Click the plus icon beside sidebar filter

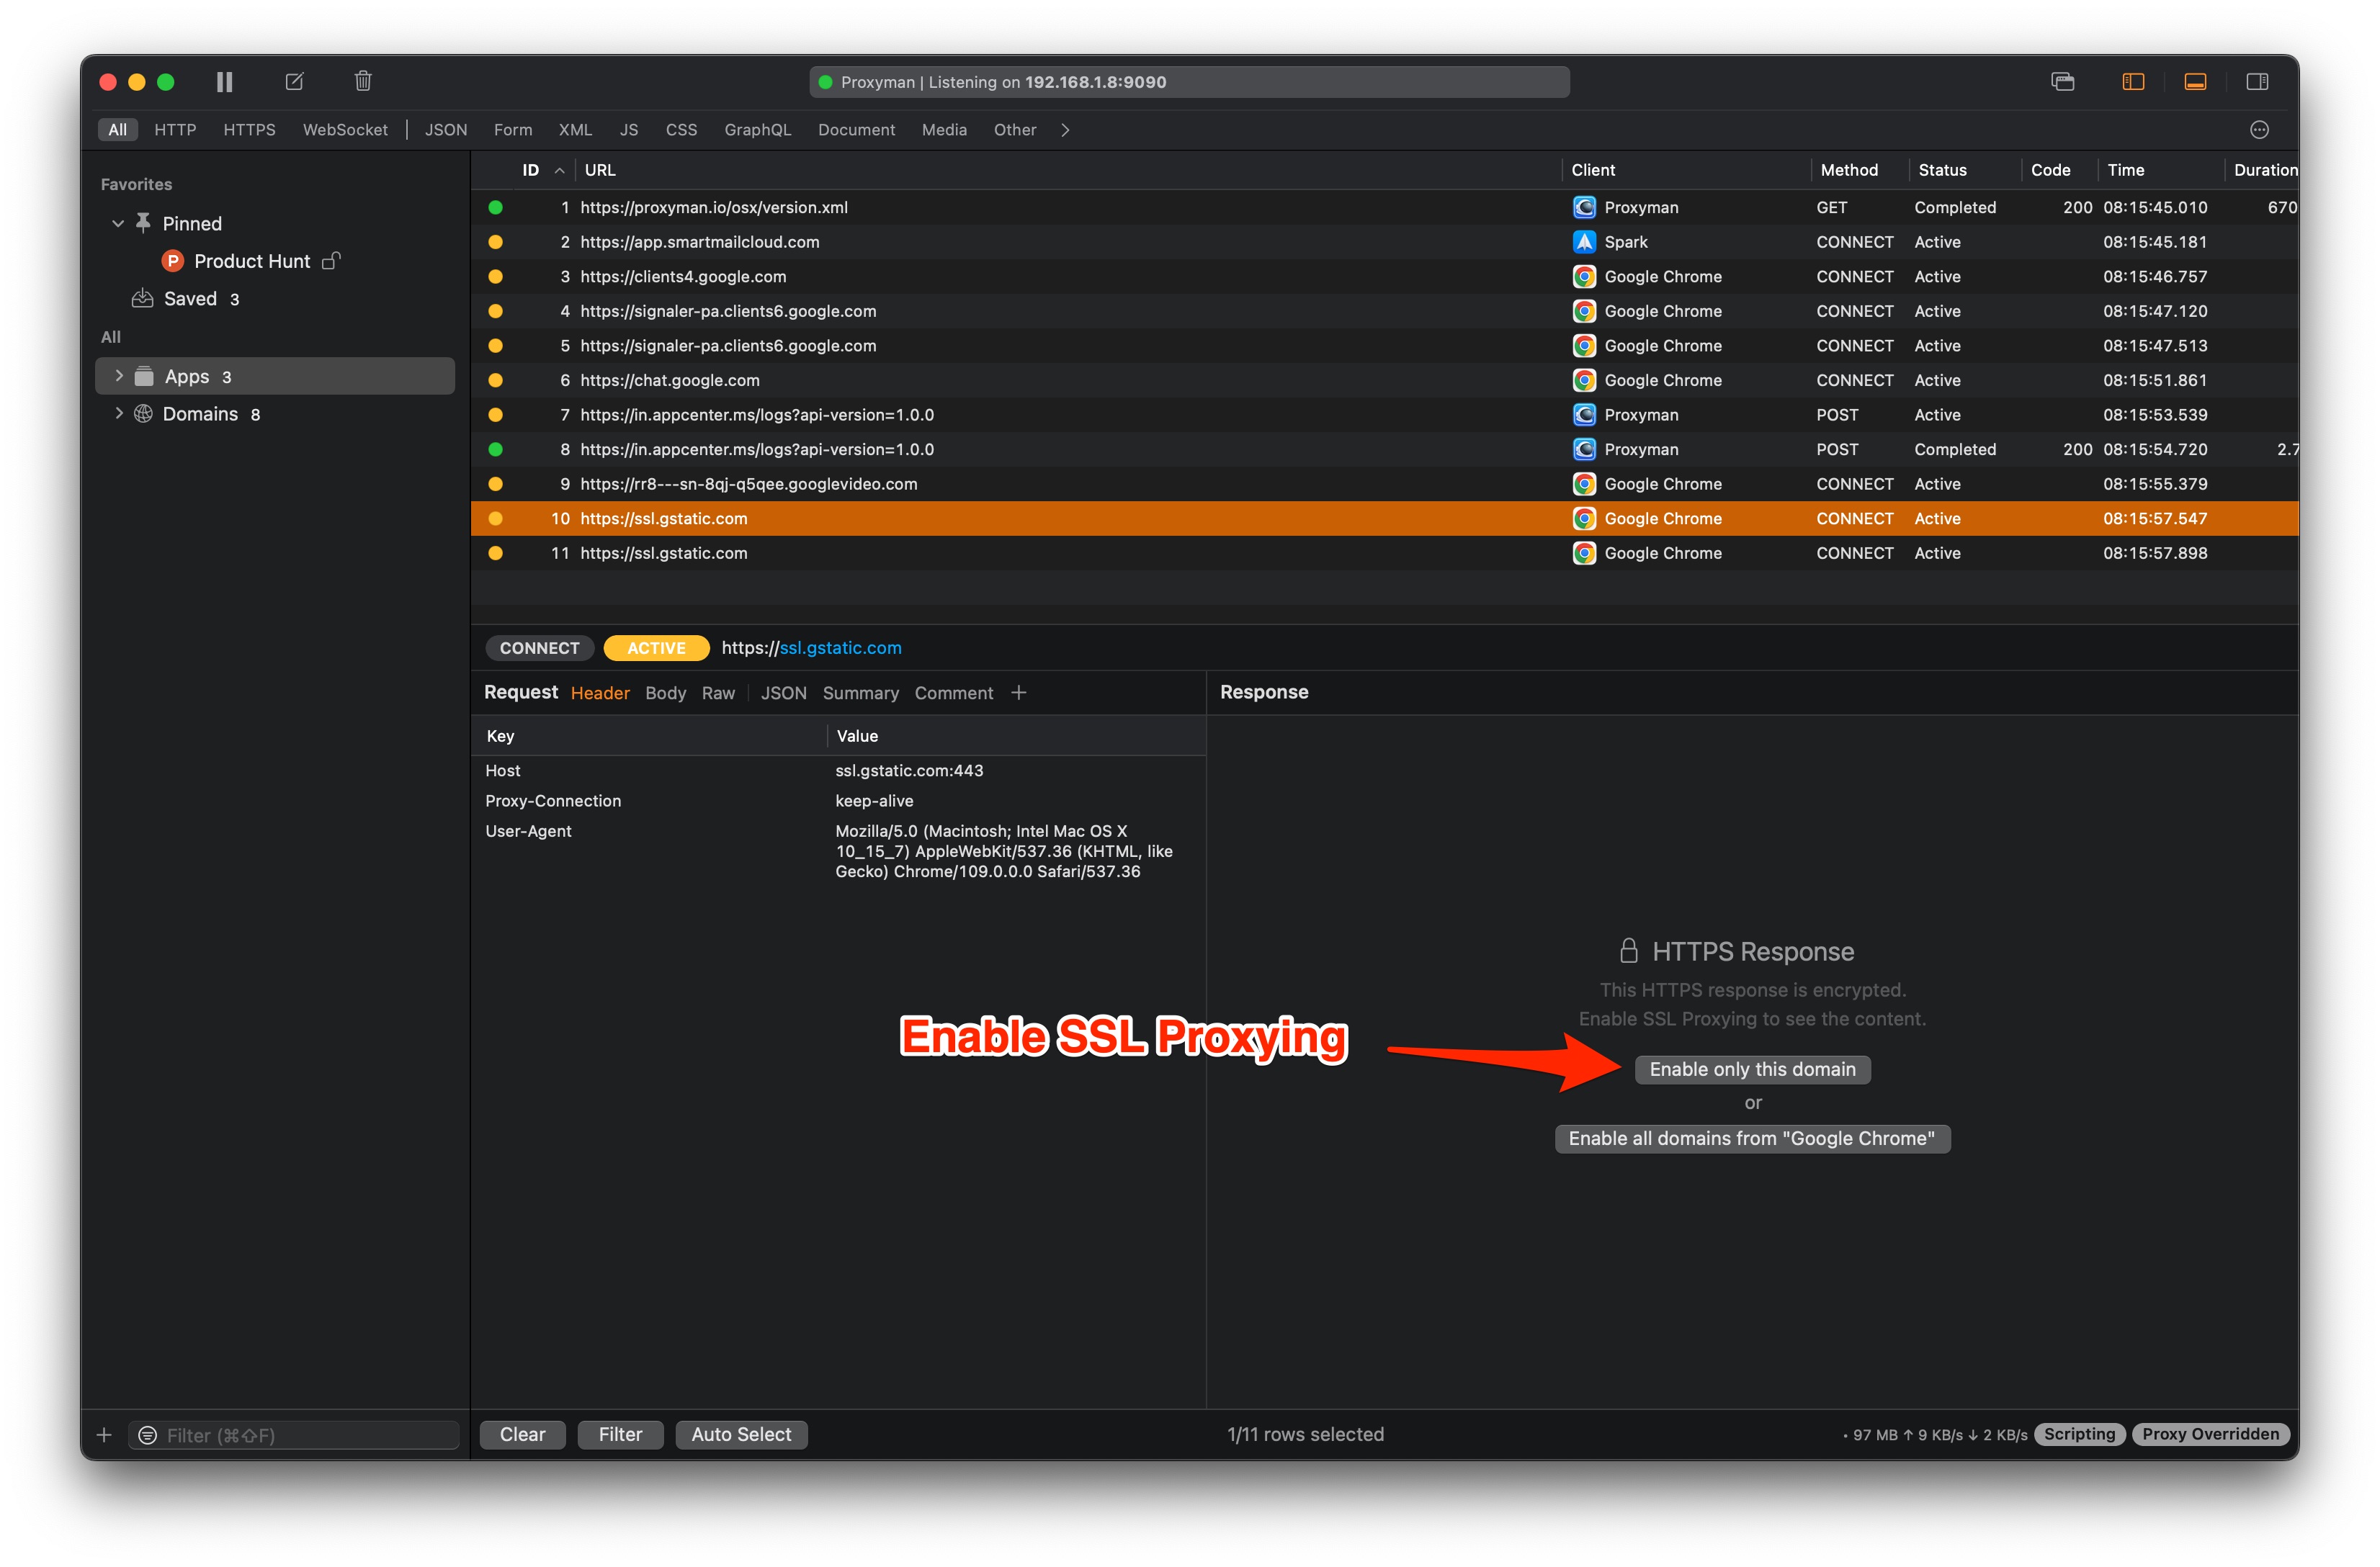(x=104, y=1435)
